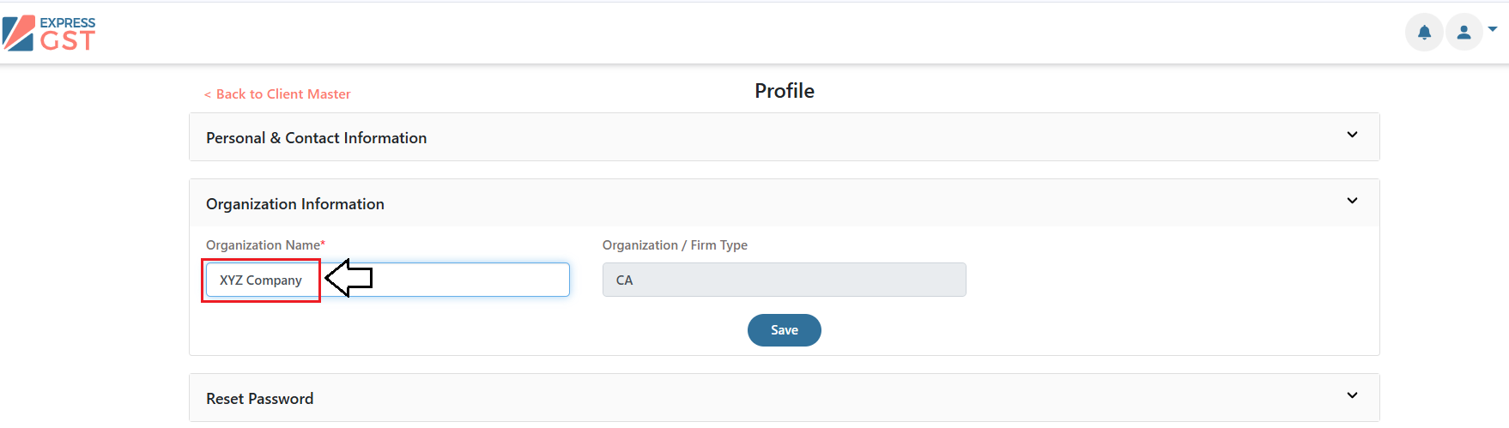The image size is (1509, 428).
Task: Click the Organization Name label
Action: [x=263, y=245]
